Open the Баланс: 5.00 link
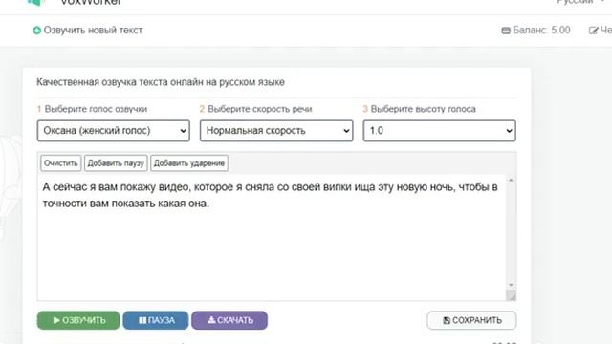This screenshot has height=344, width=612. (541, 30)
